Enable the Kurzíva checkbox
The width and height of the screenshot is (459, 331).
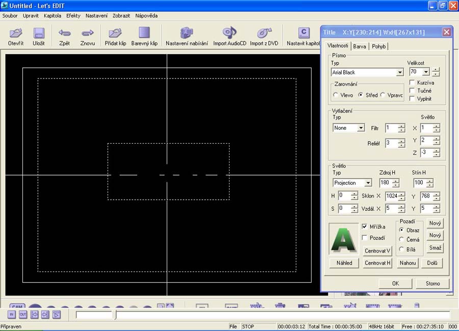pyautogui.click(x=412, y=82)
